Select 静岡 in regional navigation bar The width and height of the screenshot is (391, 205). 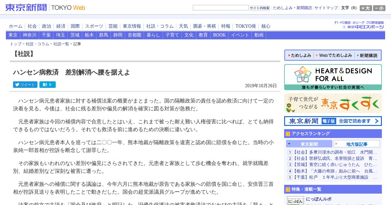click(x=118, y=35)
